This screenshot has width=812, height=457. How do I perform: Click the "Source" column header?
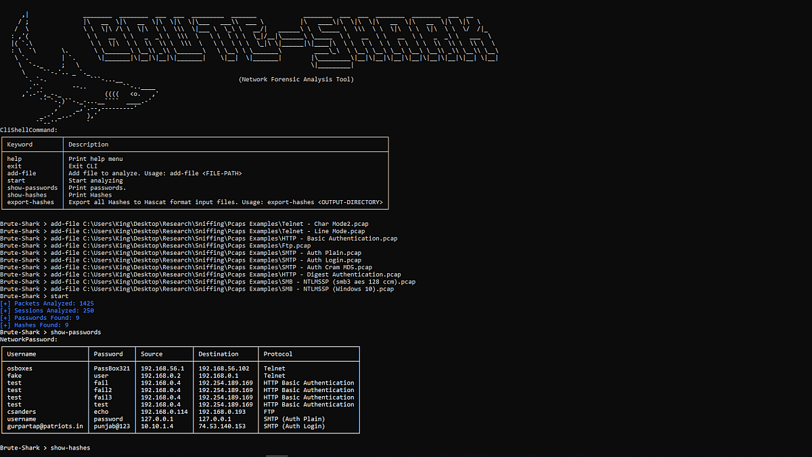pos(152,354)
